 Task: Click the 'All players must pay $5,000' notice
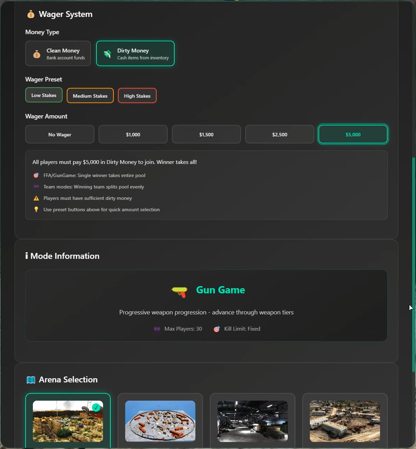[114, 162]
